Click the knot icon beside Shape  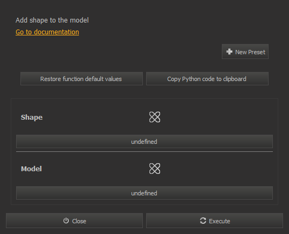tap(155, 117)
